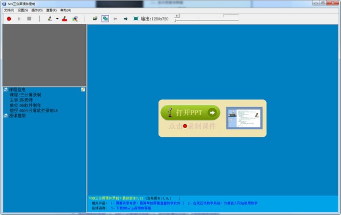Open the 设置(S) menu
Image resolution: width=341 pixels, height=215 pixels.
click(x=23, y=10)
